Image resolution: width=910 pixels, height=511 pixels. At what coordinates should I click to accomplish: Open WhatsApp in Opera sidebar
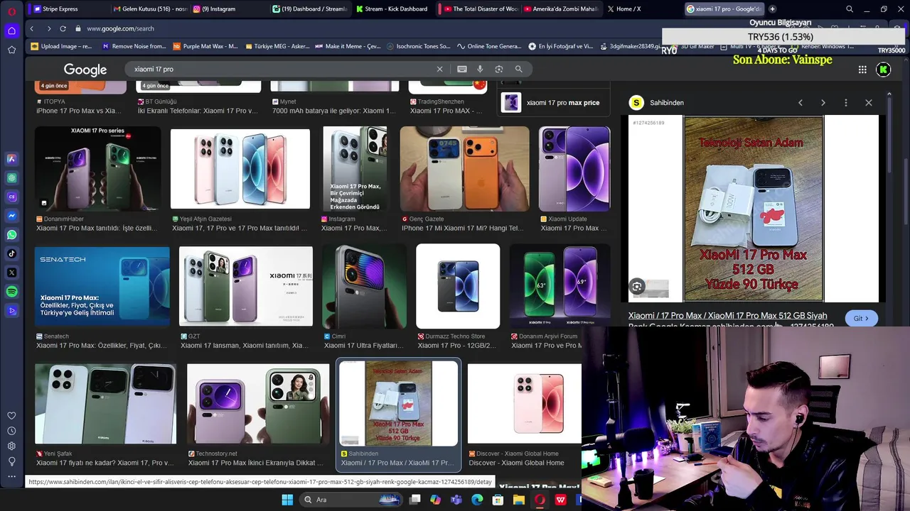click(12, 235)
